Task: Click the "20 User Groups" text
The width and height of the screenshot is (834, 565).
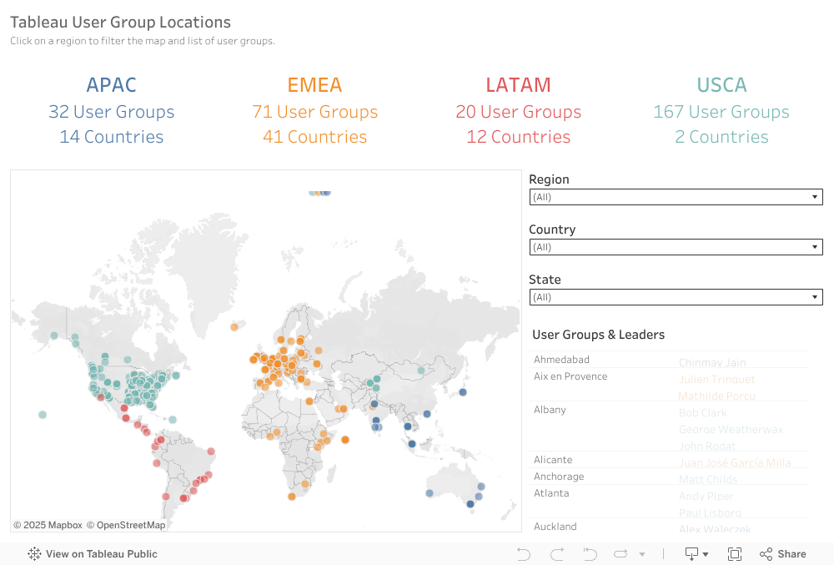Action: [519, 112]
